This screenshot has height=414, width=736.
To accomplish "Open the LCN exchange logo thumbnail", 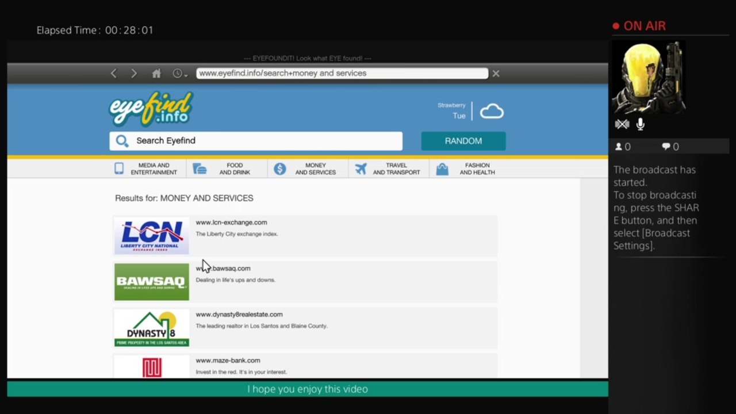I will (x=152, y=236).
